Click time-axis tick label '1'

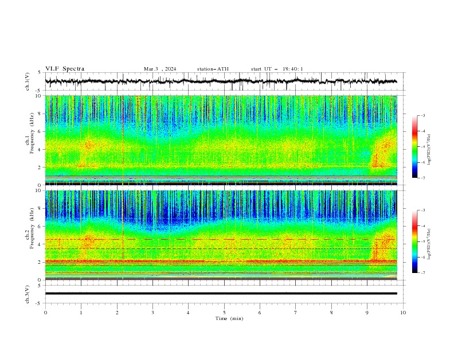pos(81,313)
